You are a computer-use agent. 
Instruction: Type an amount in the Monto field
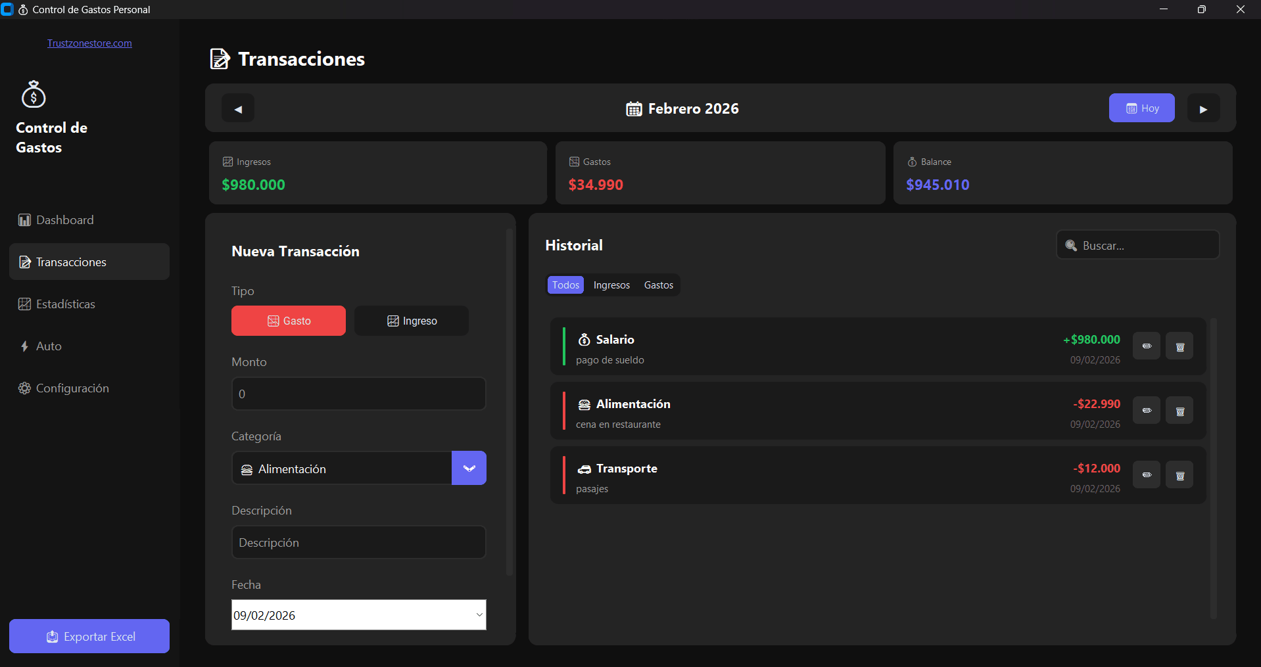click(358, 393)
